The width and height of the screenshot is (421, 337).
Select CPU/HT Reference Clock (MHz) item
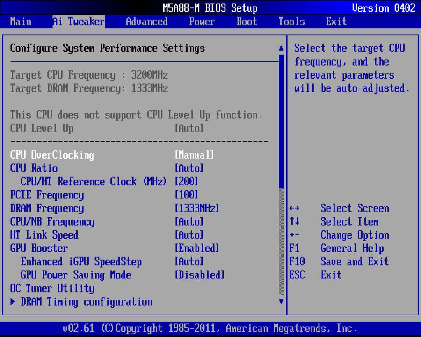[x=94, y=182]
